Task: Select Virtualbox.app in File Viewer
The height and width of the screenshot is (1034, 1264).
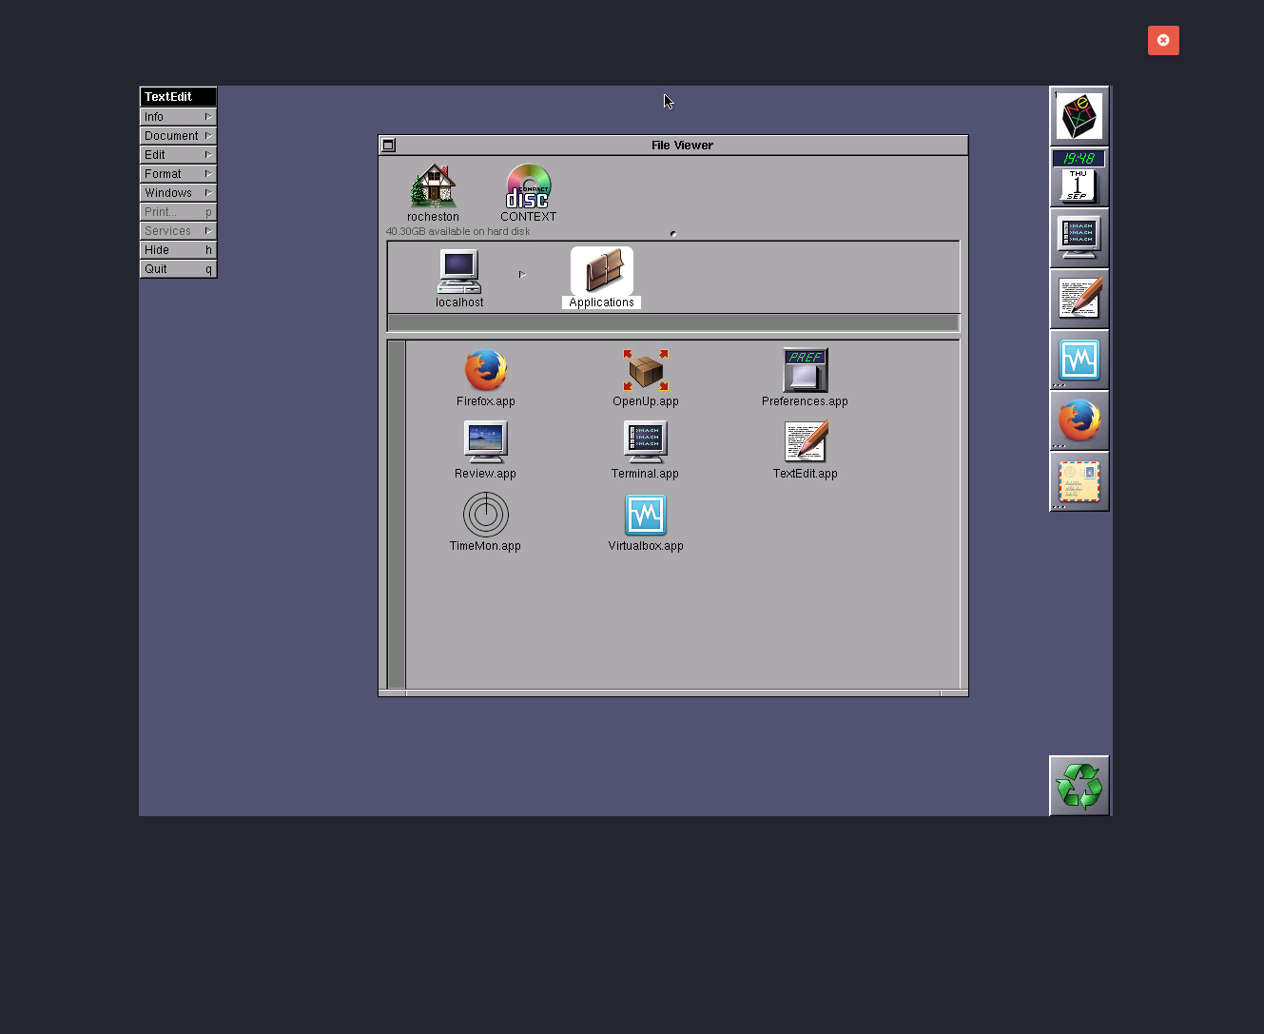Action: [646, 515]
